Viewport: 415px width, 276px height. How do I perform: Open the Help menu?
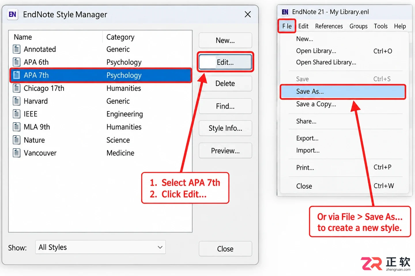pyautogui.click(x=400, y=26)
